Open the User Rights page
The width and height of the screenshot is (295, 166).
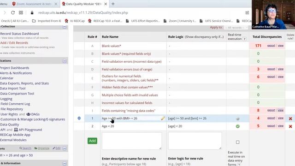(x=9, y=114)
